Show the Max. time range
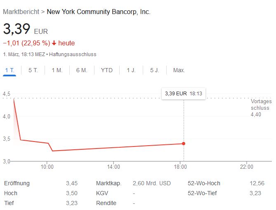This screenshot has height=210, width=276. 179,70
